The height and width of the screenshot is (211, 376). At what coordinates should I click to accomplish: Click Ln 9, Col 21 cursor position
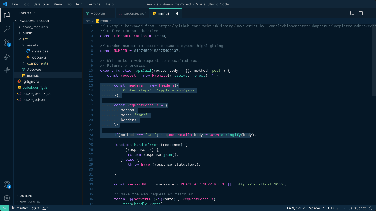296,208
